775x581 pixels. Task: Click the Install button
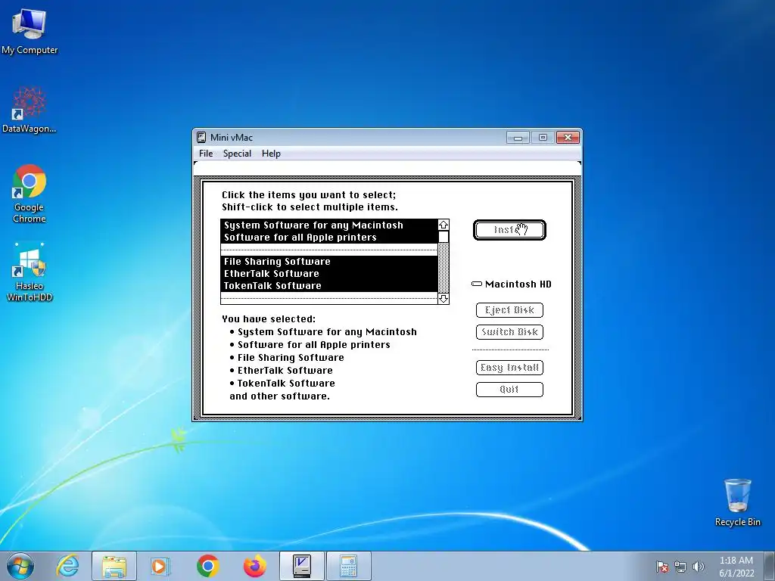tap(509, 230)
